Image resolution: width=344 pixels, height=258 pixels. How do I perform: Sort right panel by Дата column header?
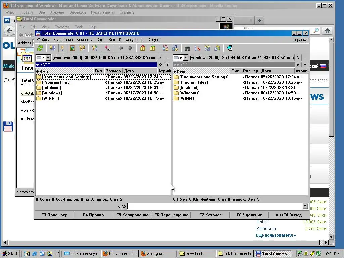pyautogui.click(x=277, y=71)
